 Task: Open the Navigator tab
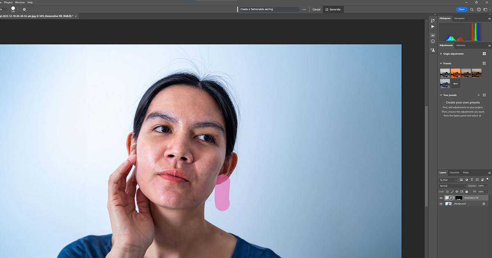click(459, 18)
